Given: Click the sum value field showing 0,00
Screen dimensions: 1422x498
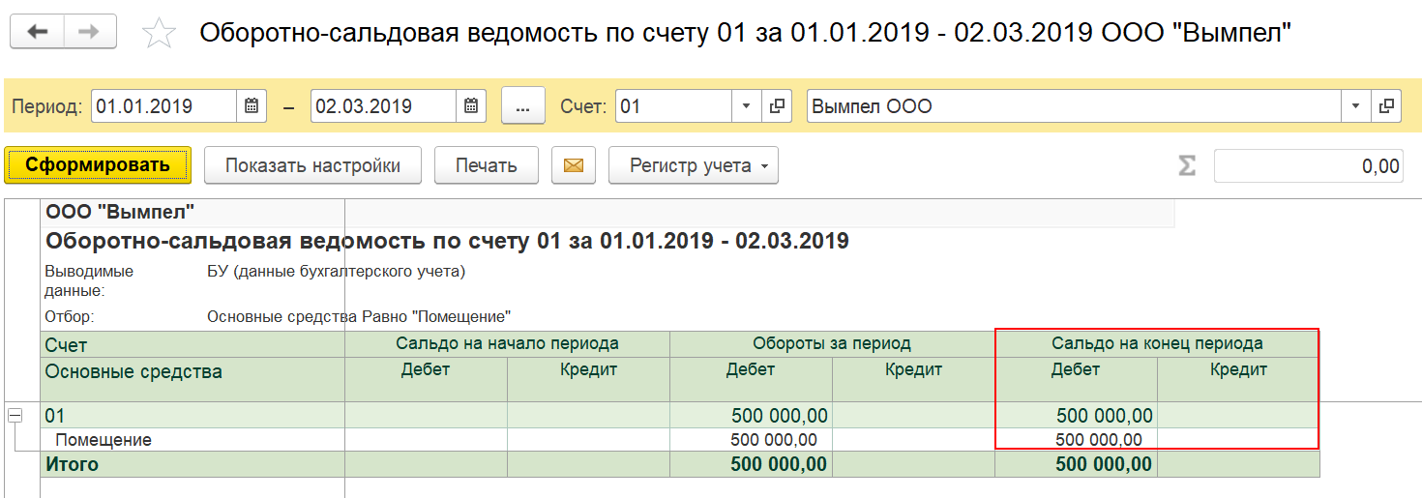Looking at the screenshot, I should click(1309, 166).
